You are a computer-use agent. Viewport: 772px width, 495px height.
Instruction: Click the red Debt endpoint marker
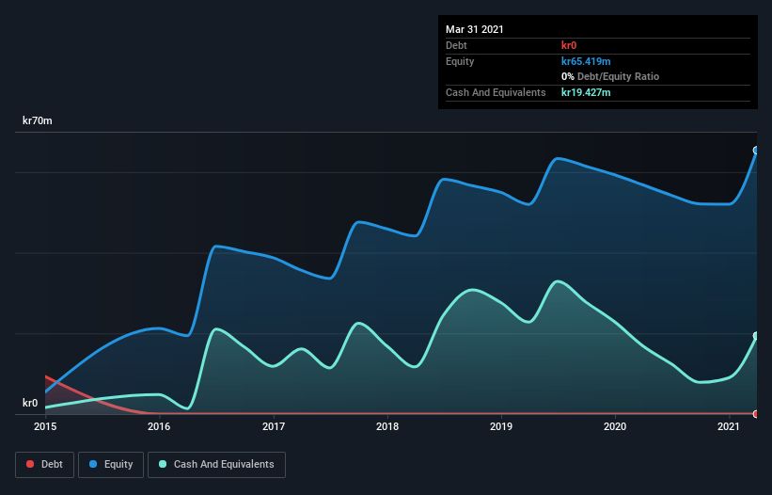[756, 414]
